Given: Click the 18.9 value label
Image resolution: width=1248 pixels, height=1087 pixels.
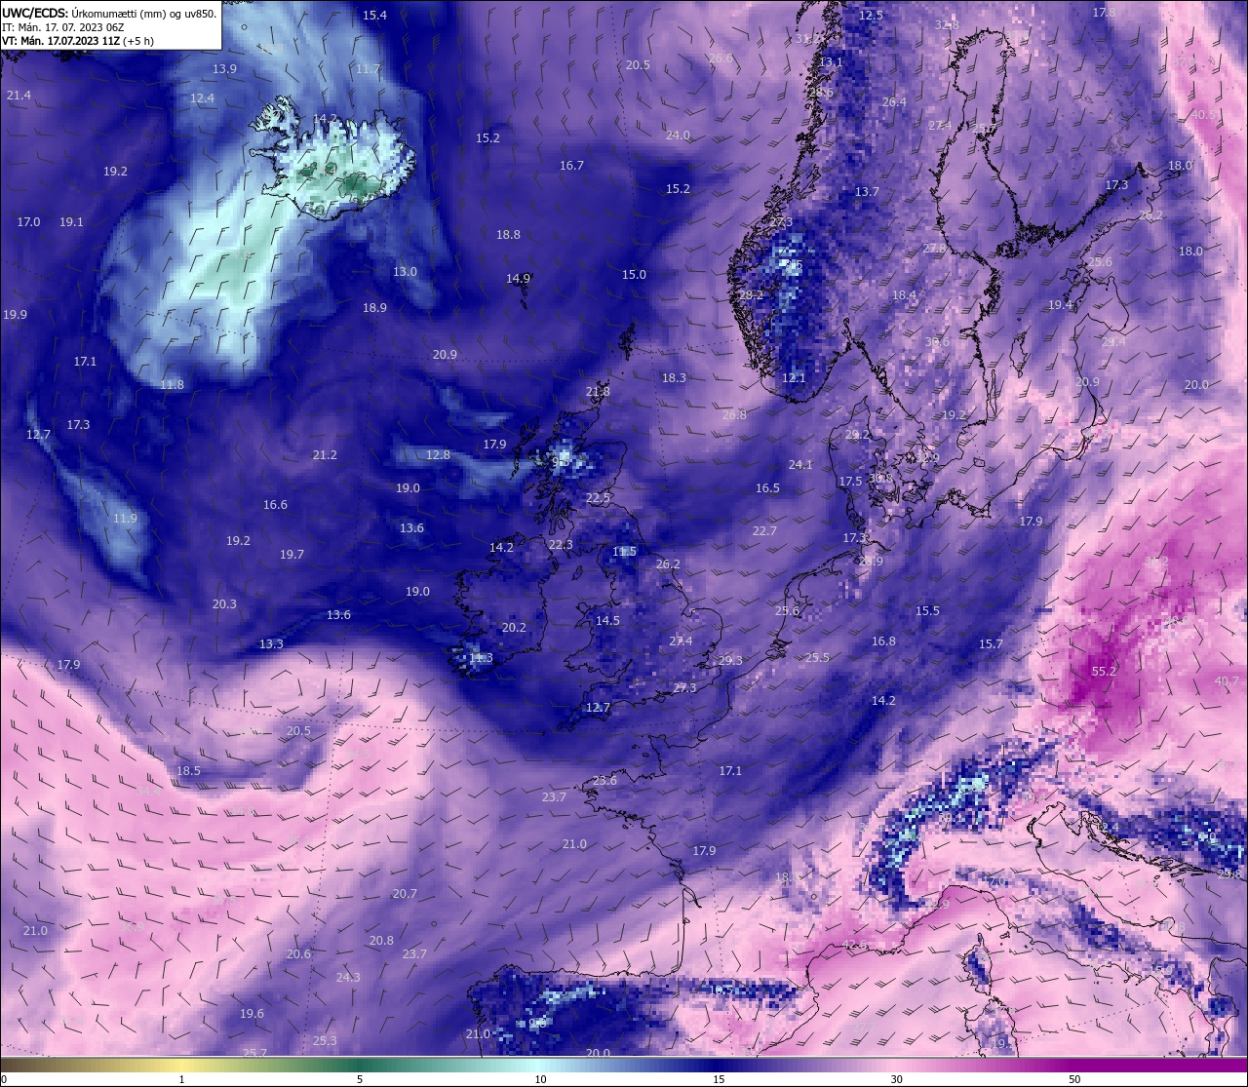Looking at the screenshot, I should pyautogui.click(x=374, y=308).
